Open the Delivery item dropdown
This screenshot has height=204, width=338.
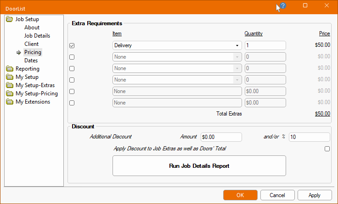[237, 46]
